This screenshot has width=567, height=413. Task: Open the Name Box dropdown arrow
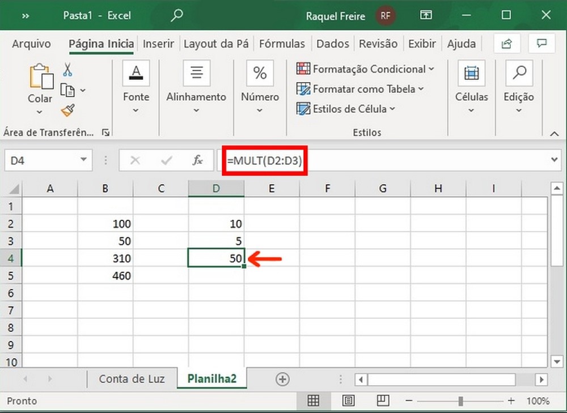83,160
